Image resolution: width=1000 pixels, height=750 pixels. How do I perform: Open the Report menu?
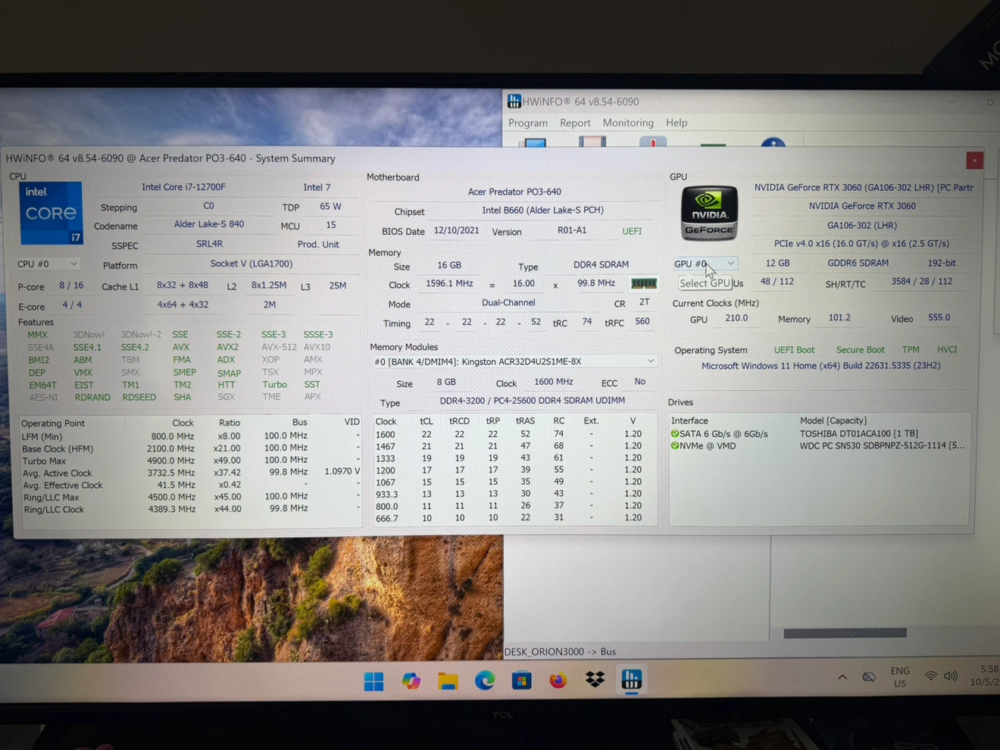[575, 123]
